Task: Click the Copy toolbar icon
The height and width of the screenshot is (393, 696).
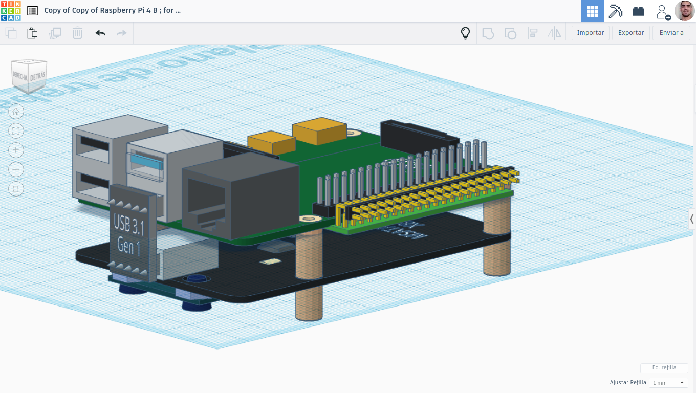Action: tap(11, 33)
